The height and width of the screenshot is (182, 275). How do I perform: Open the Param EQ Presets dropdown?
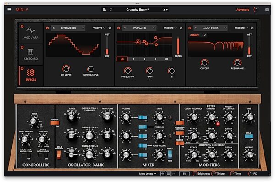[170, 28]
